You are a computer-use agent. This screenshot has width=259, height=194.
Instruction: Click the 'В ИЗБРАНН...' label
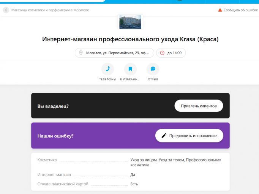click(130, 79)
